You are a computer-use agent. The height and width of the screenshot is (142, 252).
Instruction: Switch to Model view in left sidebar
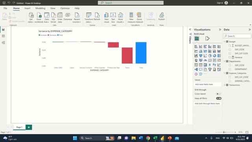(x=4, y=43)
